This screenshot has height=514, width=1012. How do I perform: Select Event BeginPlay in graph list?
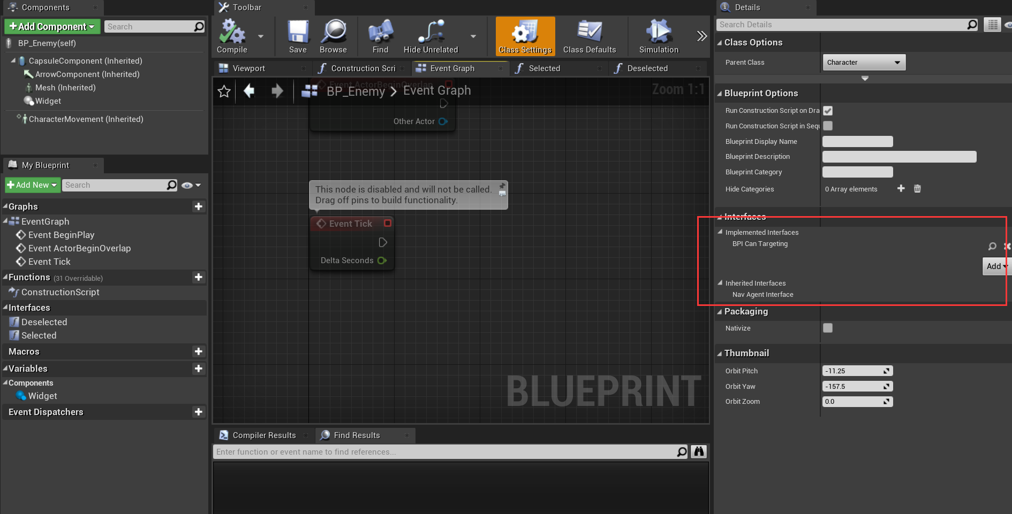coord(61,235)
